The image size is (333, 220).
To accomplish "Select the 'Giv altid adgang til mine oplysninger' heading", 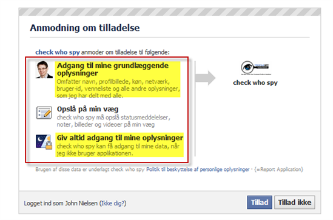I will (119, 138).
